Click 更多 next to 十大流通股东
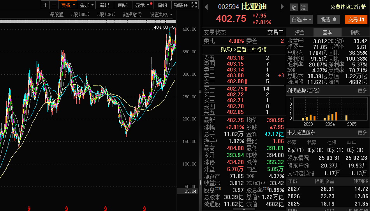The image size is (370, 211). click(362, 133)
